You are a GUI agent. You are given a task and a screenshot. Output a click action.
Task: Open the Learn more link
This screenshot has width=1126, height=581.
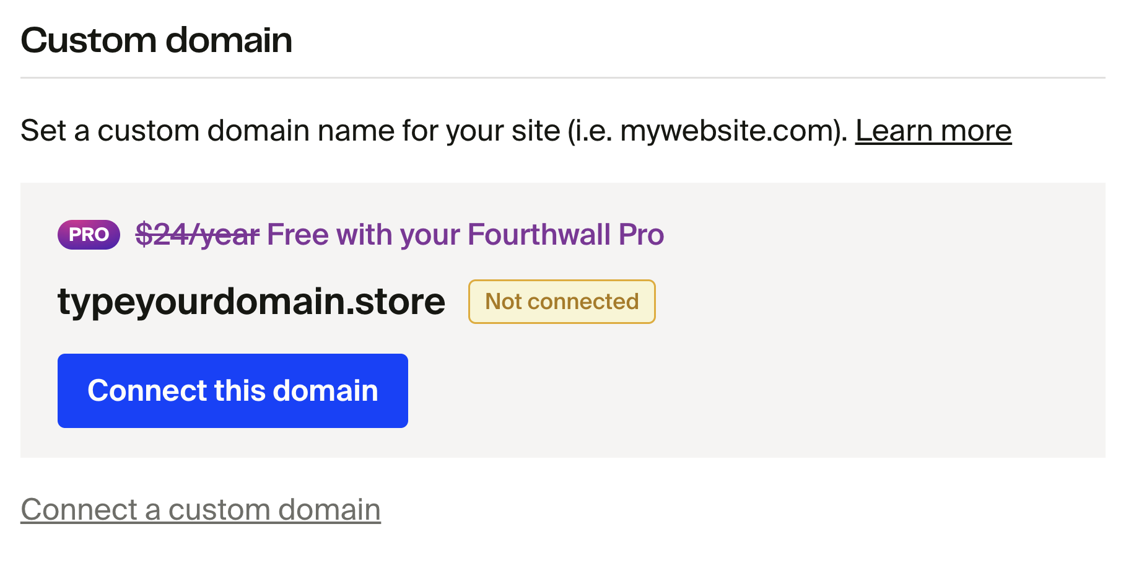pyautogui.click(x=933, y=131)
